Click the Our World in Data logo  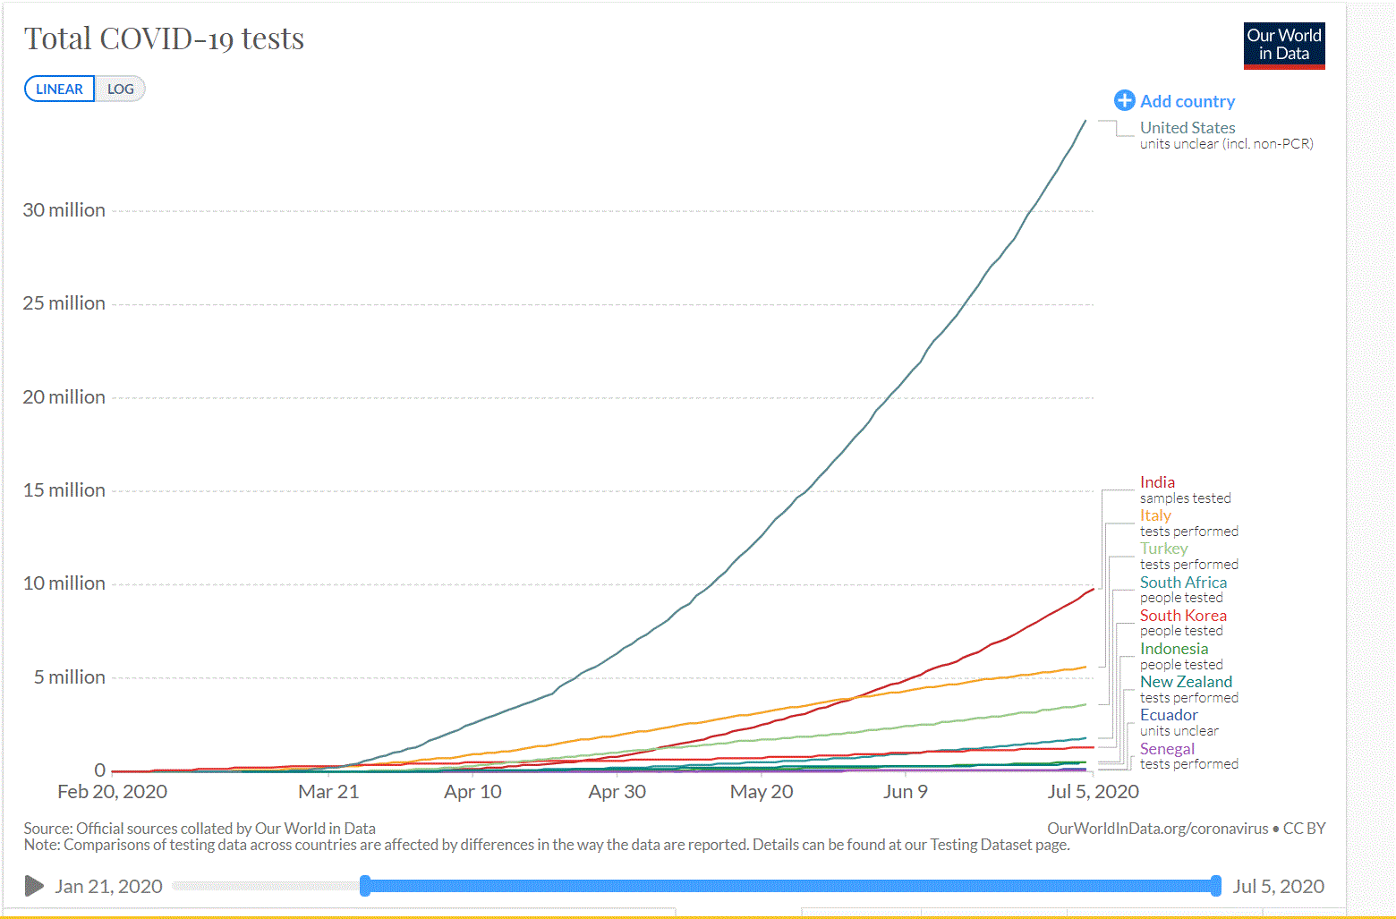tap(1283, 46)
